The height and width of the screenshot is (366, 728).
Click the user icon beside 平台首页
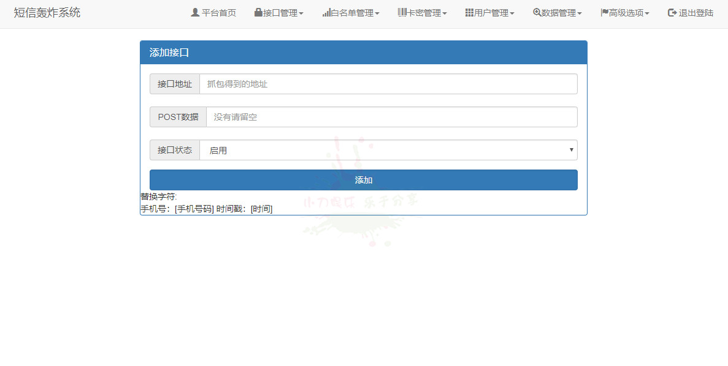195,12
